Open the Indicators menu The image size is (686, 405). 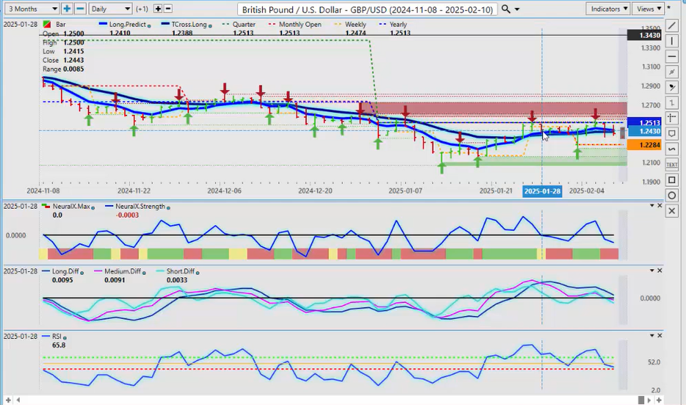click(x=609, y=9)
